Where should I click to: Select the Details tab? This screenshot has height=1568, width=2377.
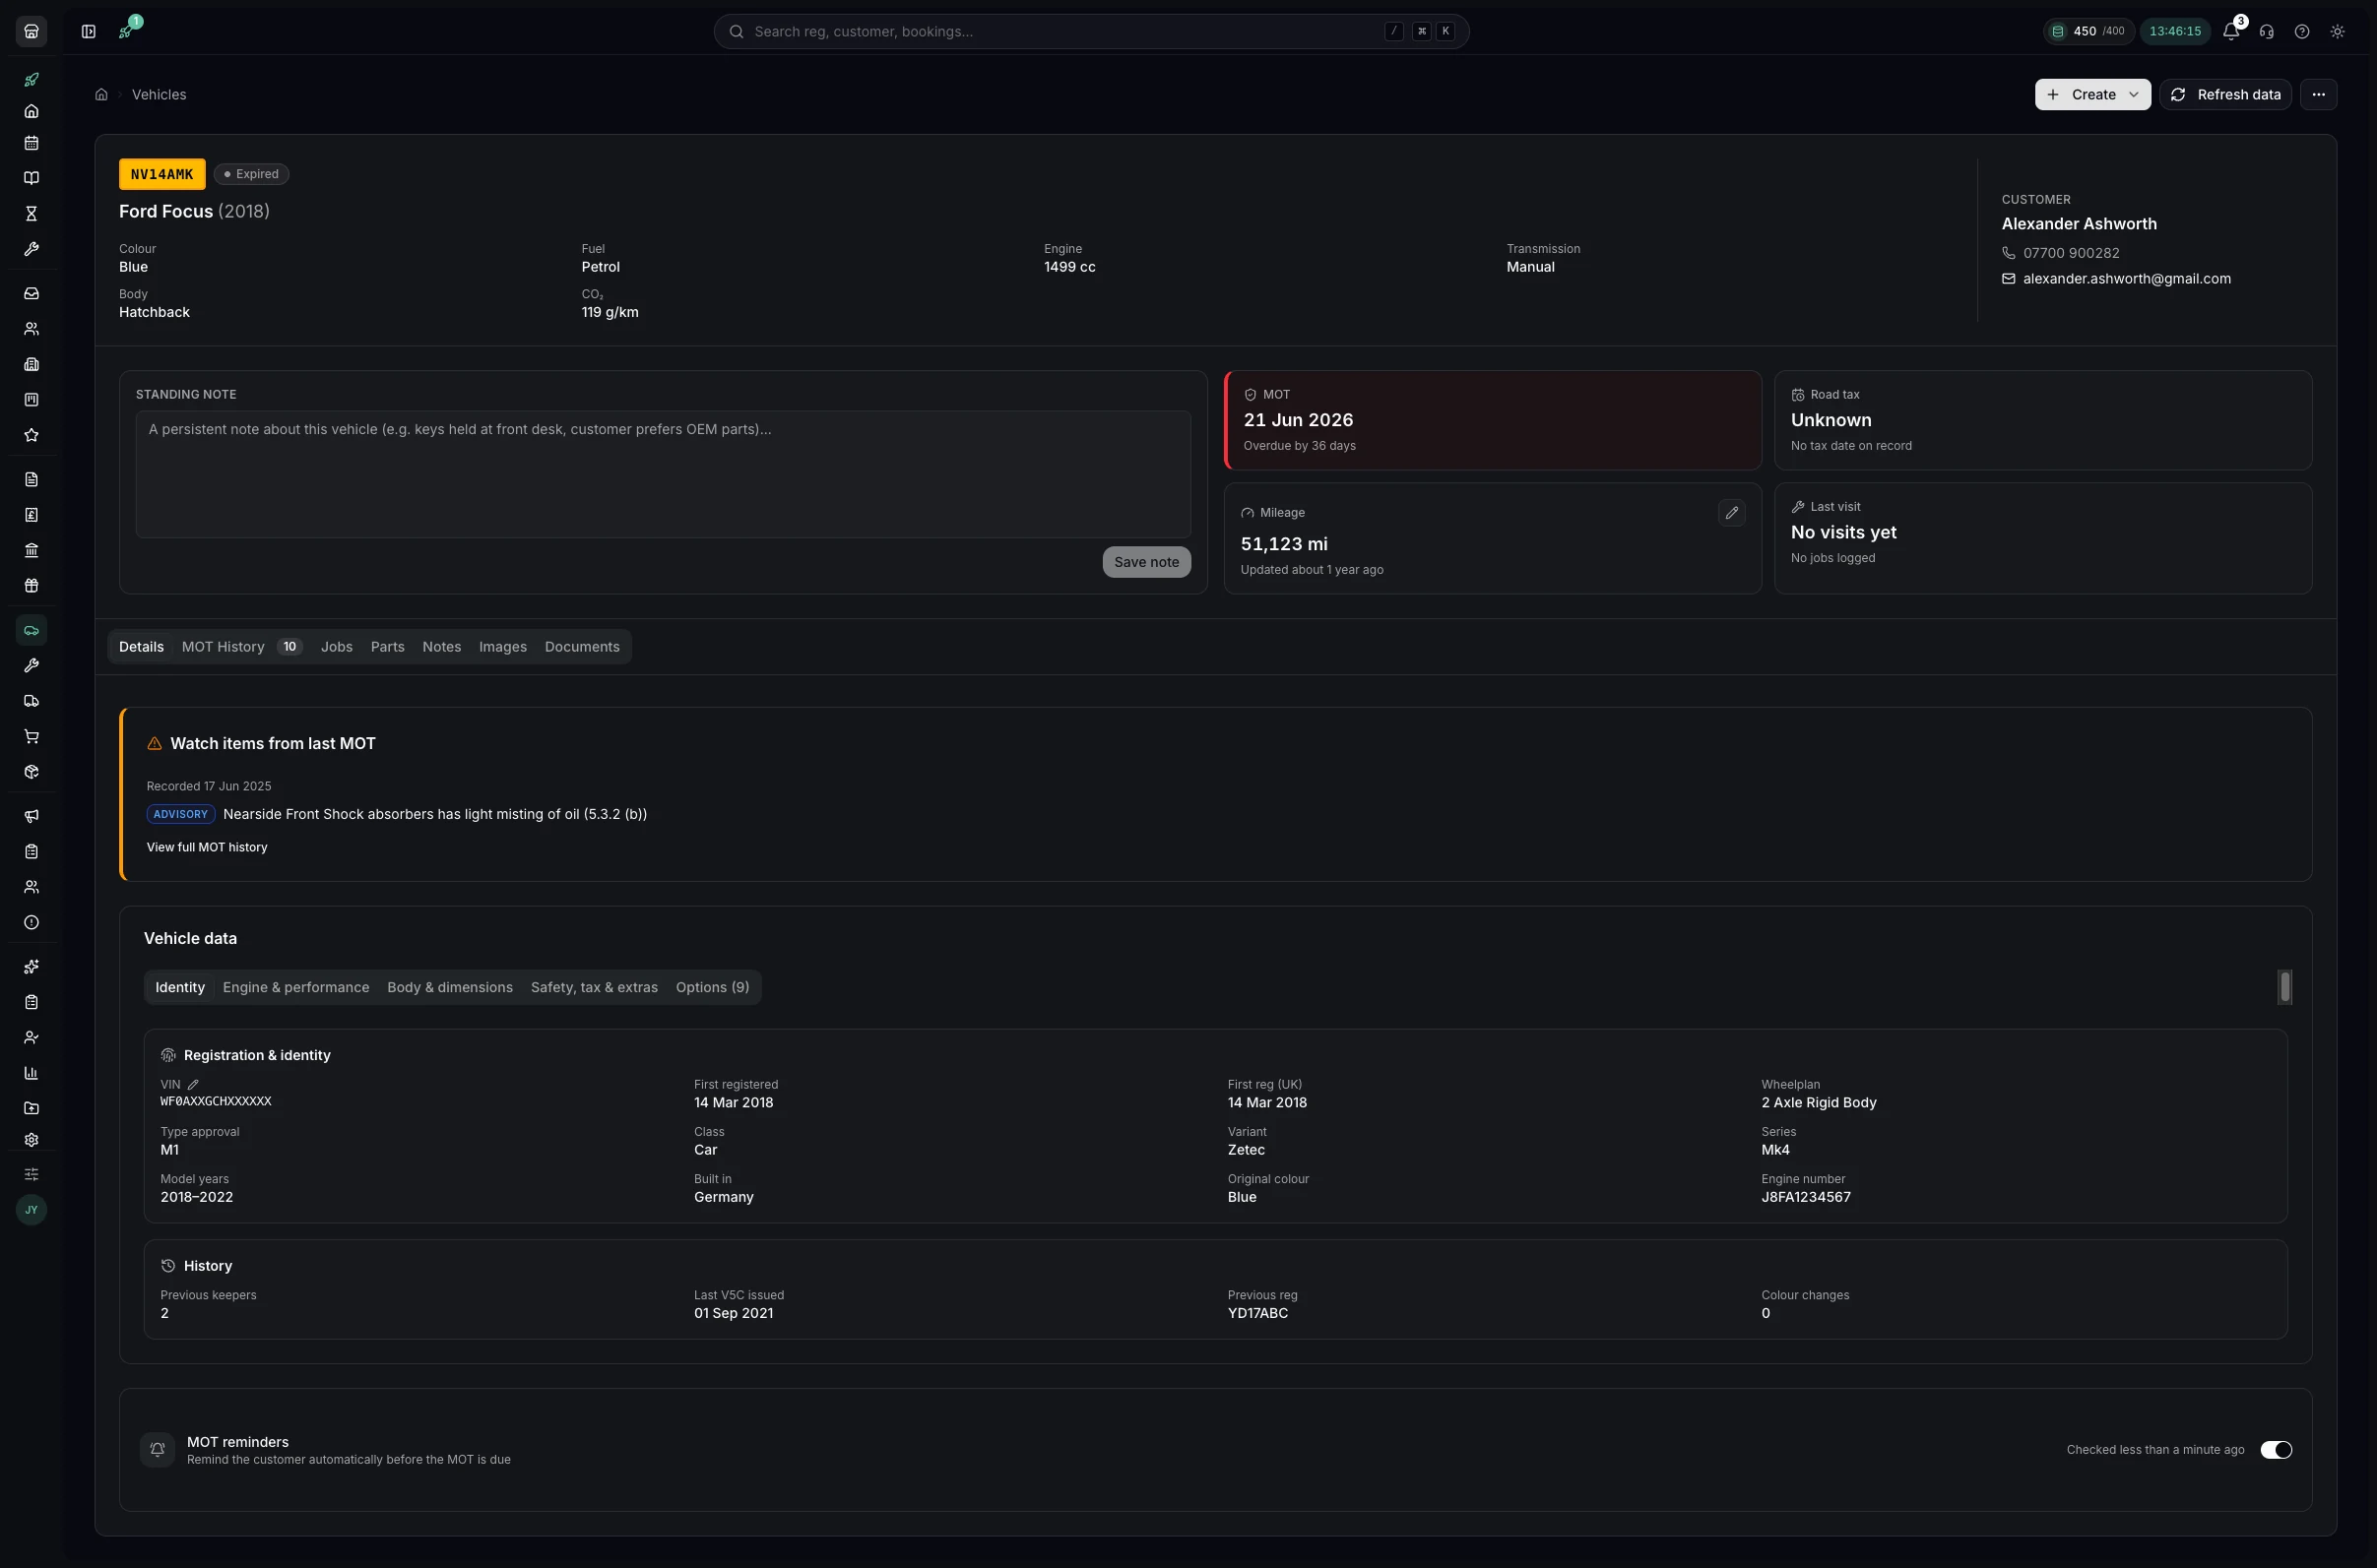coord(141,647)
